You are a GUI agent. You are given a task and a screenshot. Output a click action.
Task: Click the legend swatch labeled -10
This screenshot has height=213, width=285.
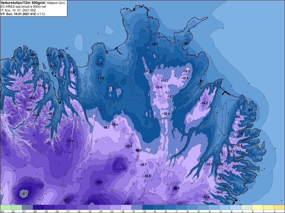(x=148, y=207)
